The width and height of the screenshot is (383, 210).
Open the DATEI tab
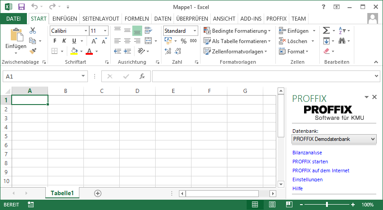[13, 19]
